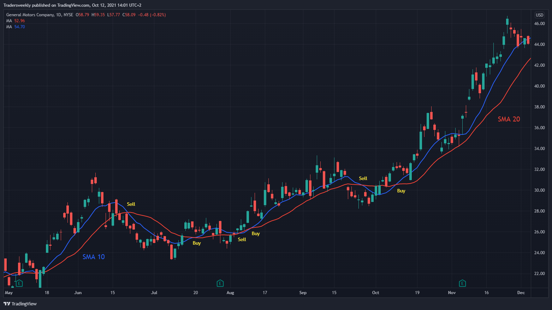Click the 42.00 price axis label

pos(539,65)
